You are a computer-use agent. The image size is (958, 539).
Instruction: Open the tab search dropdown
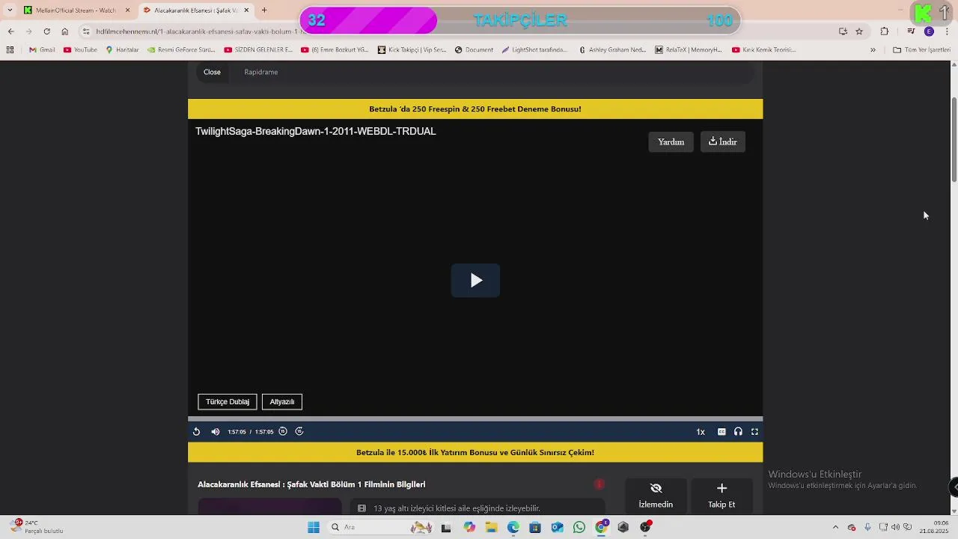point(10,10)
